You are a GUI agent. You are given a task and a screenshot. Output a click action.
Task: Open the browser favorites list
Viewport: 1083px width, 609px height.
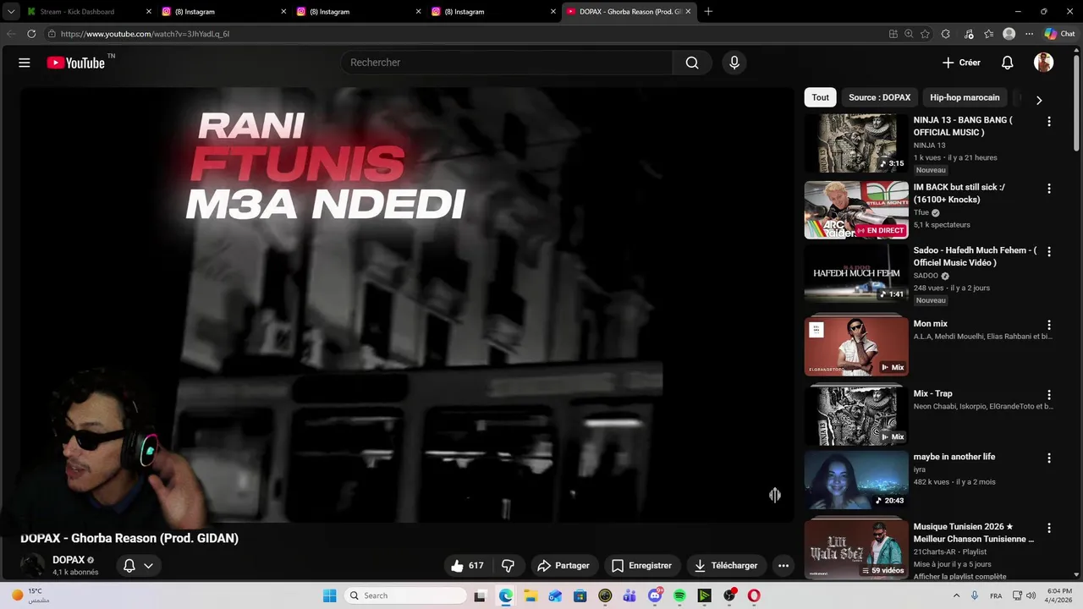pyautogui.click(x=988, y=34)
